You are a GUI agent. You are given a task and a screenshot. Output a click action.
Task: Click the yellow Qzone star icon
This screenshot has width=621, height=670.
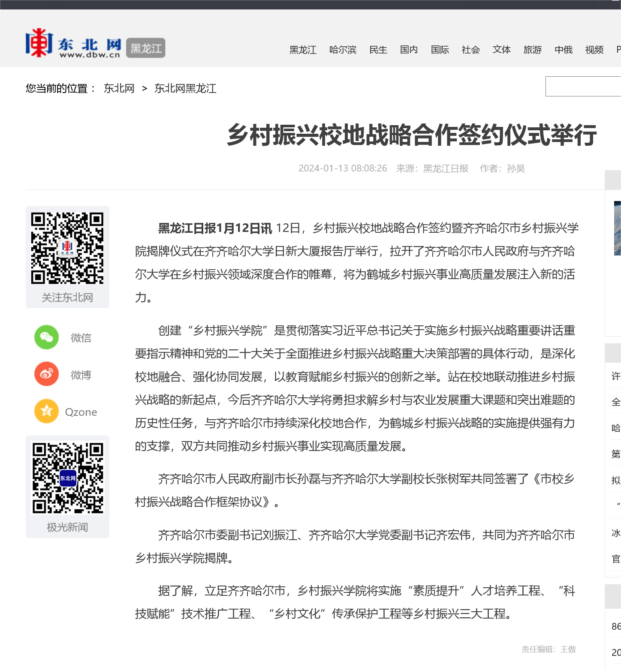pos(46,412)
